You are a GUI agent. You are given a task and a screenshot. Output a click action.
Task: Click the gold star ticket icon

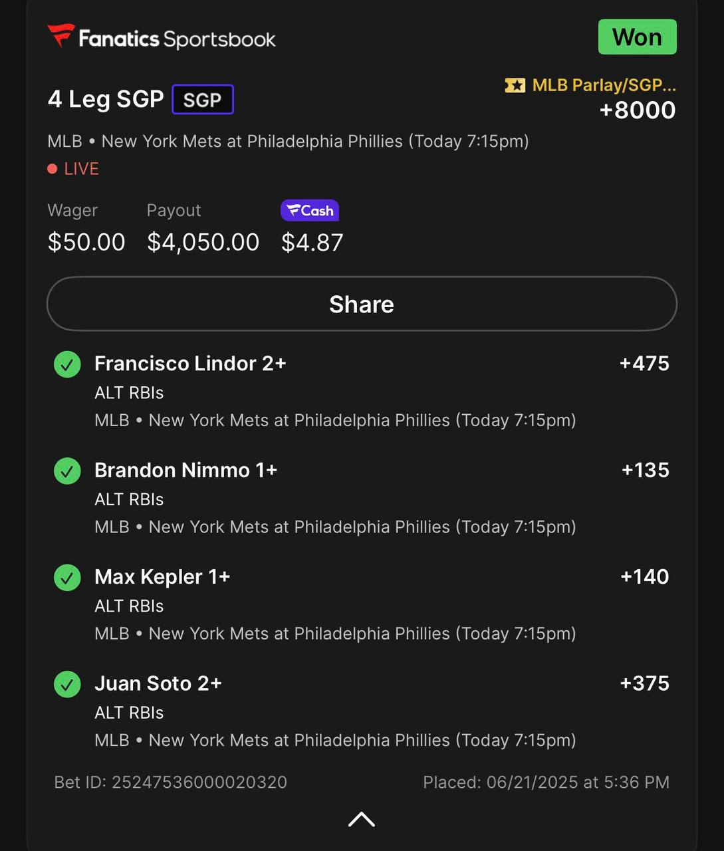515,85
